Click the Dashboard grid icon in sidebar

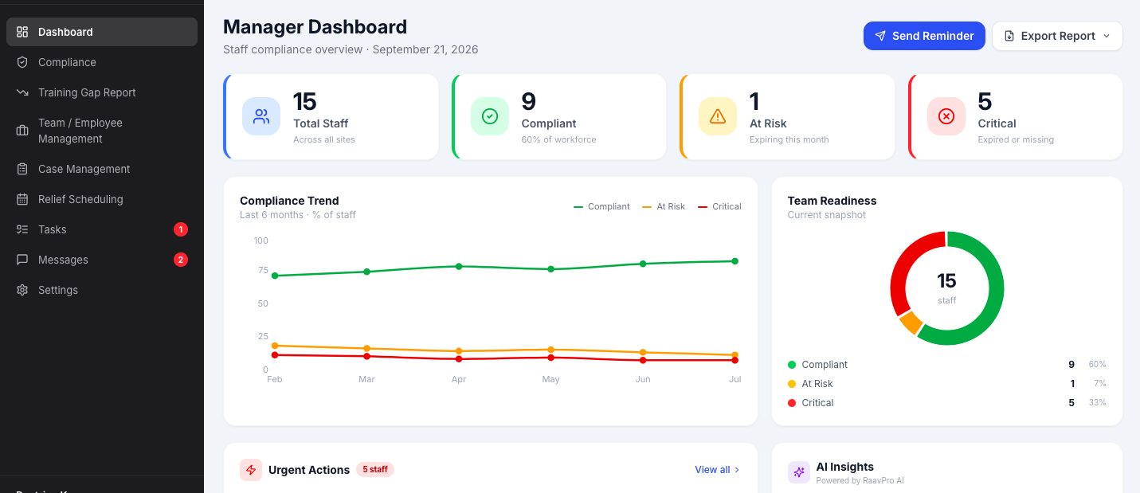click(22, 32)
